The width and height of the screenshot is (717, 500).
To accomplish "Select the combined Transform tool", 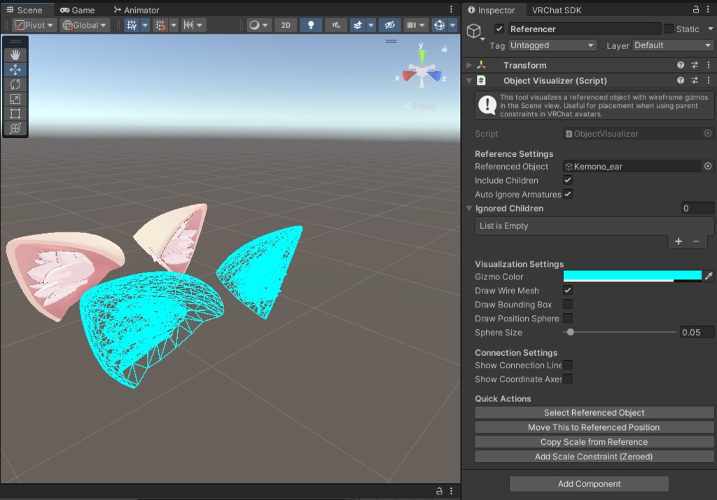I will pos(15,128).
